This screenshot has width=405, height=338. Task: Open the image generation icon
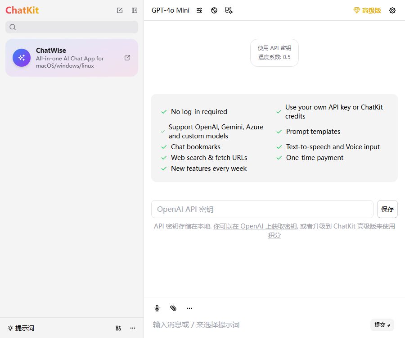pos(229,10)
